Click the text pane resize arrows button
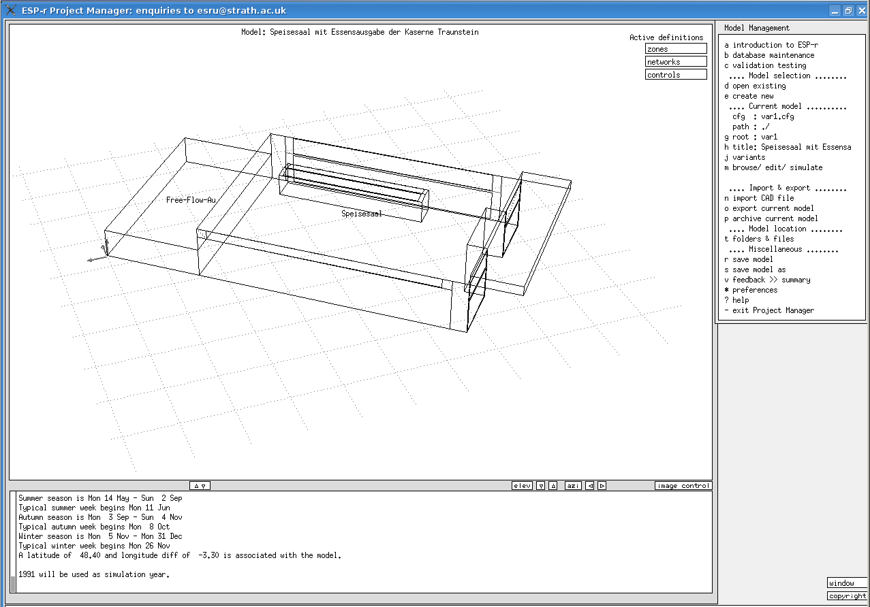 200,486
